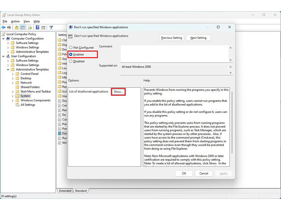This screenshot has width=281, height=210.
Task: Click the Filter funnel toolbar icon
Action: 51,28
